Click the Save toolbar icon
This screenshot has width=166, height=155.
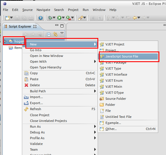17,18
